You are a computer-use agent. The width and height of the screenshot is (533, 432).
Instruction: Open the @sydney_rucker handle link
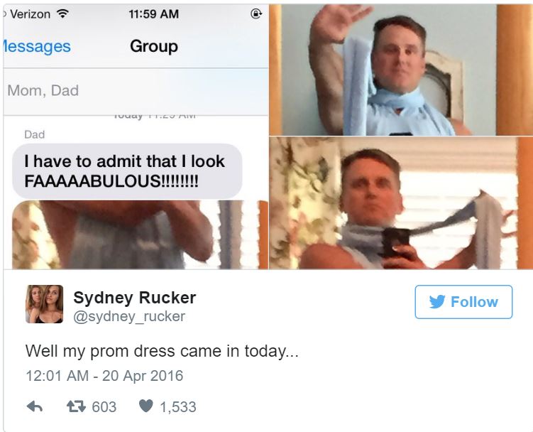(x=129, y=316)
